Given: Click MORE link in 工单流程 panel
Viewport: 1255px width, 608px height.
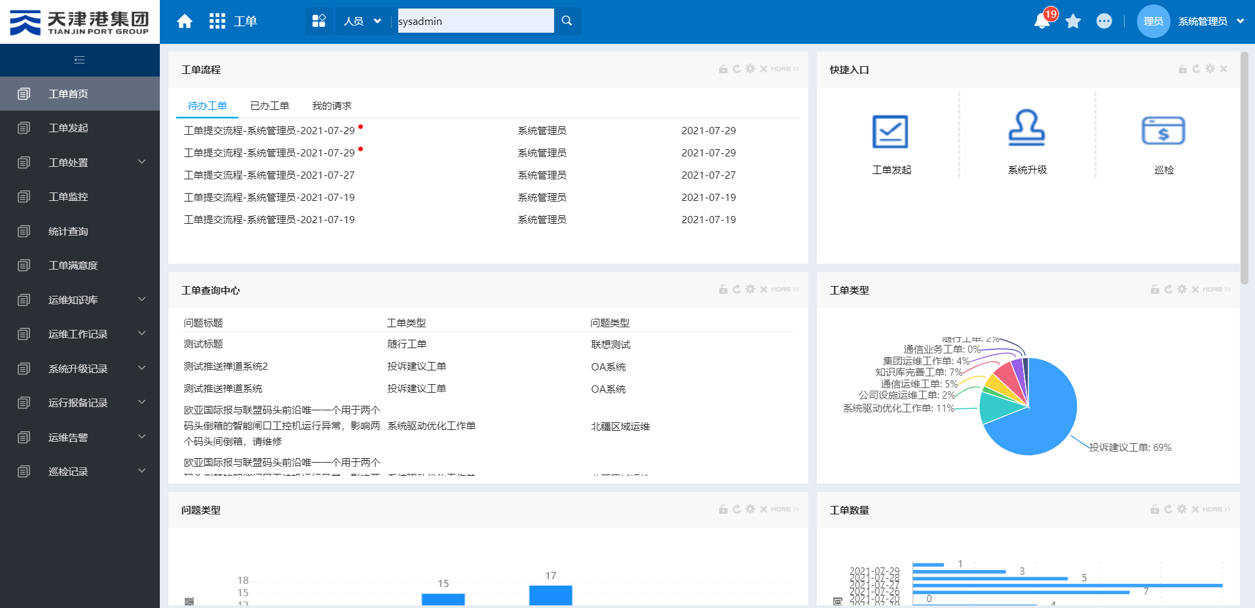Looking at the screenshot, I should [x=785, y=69].
